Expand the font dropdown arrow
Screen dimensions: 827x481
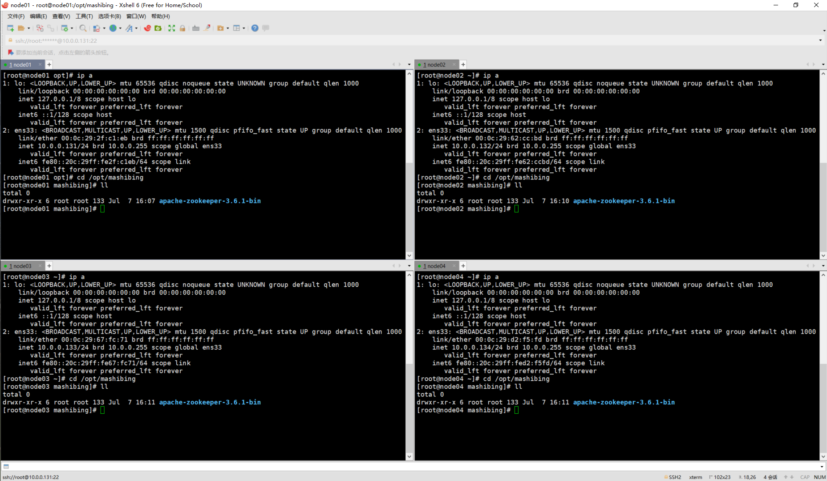tap(136, 28)
